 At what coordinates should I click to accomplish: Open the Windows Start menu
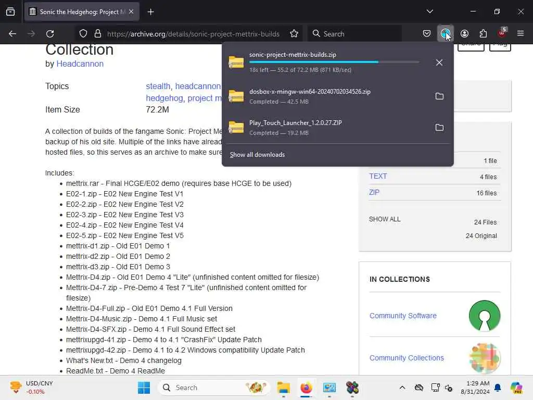[144, 387]
